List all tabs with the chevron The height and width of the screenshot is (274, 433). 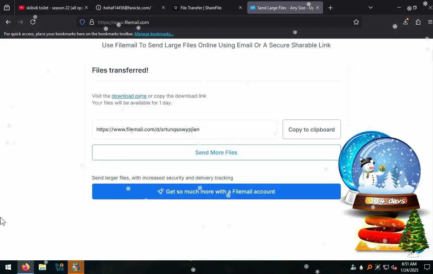coord(370,8)
